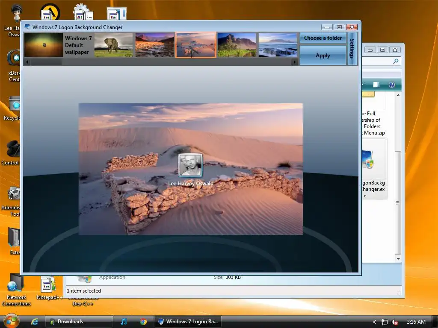
Task: Select the Recycle Bin desktop icon
Action: [x=12, y=108]
